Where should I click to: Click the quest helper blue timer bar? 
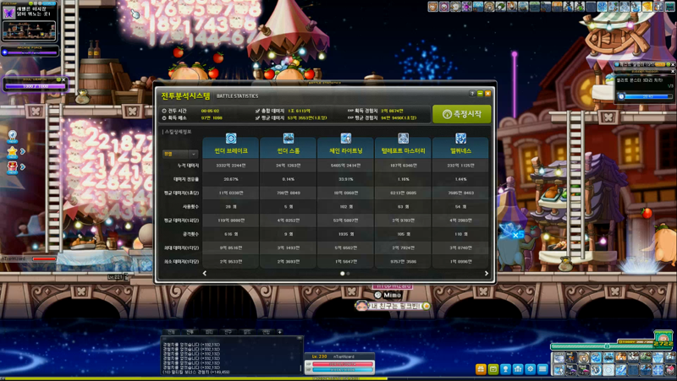pyautogui.click(x=648, y=96)
